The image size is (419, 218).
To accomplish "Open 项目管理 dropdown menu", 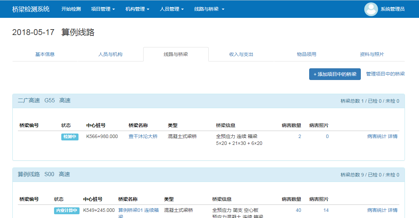I will pos(103,9).
